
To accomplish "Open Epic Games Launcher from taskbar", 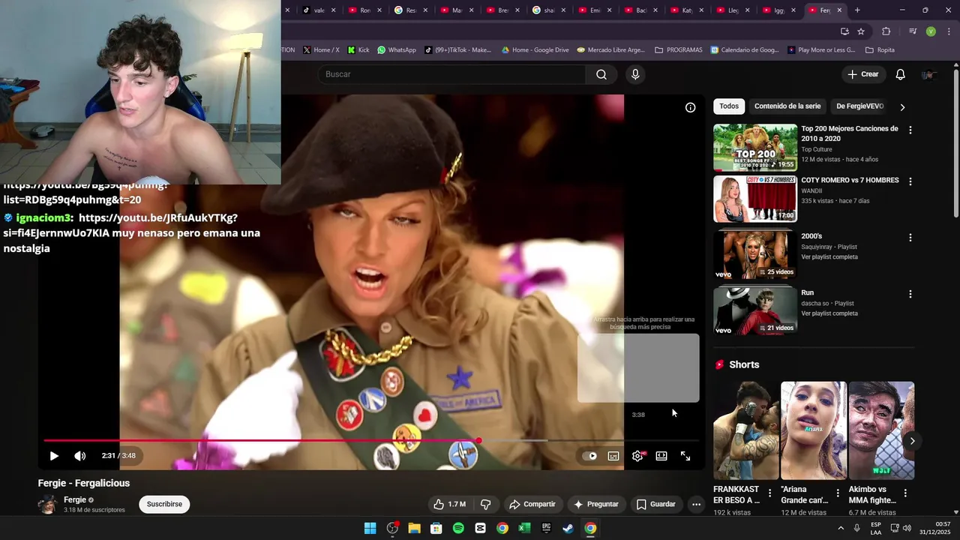I will [x=547, y=528].
